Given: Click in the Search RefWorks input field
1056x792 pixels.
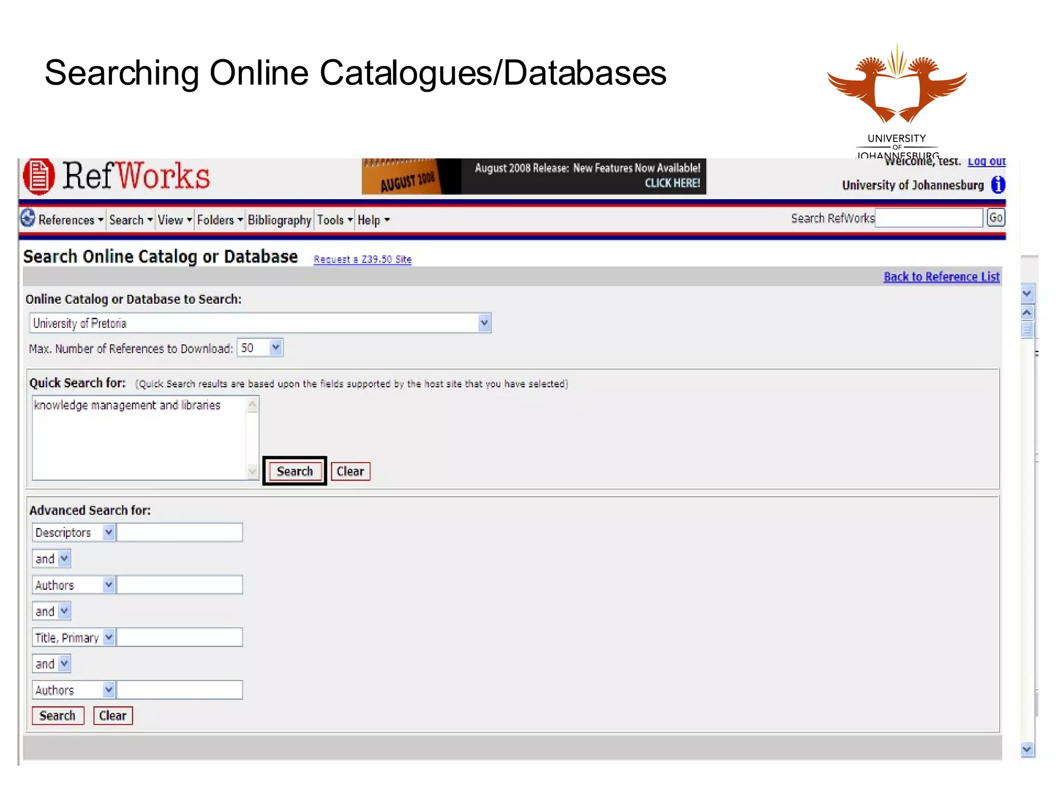Looking at the screenshot, I should coord(929,218).
